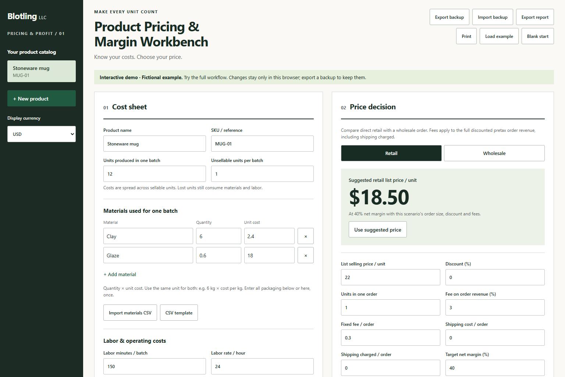Edit the Glaze material name field
Viewport: 565px width, 377px height.
pos(148,255)
